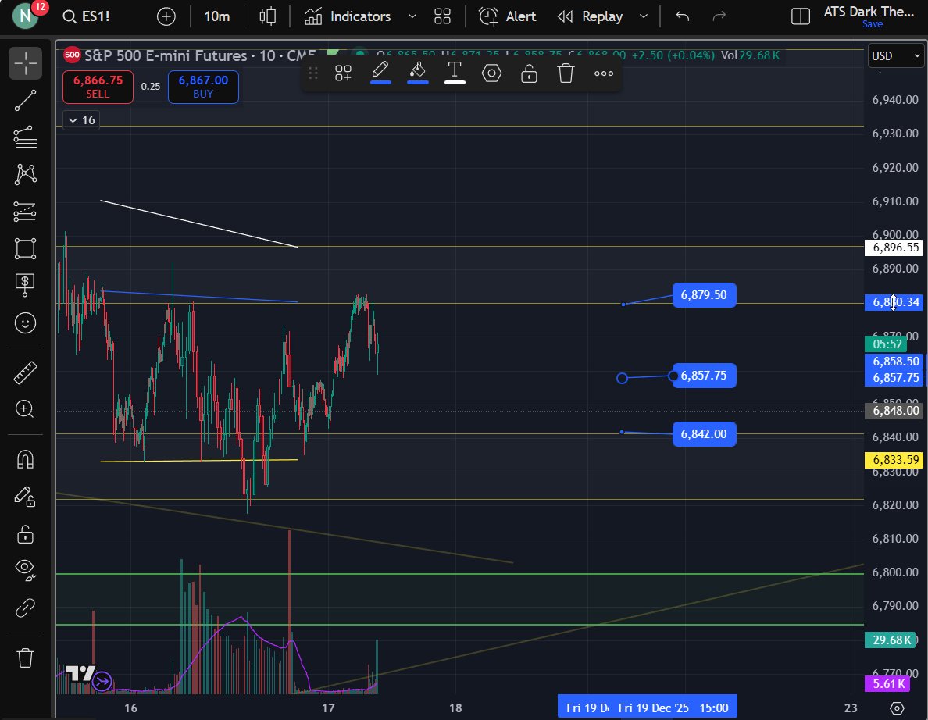Remove drawings with left sidebar trash
This screenshot has height=720, width=928.
(25, 658)
